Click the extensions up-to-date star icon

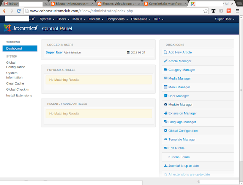(166, 174)
